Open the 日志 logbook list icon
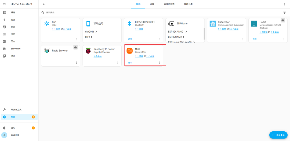 point(4,34)
